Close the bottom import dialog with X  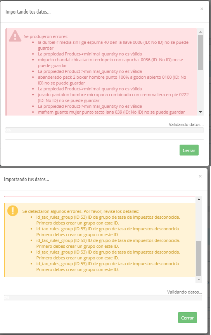[x=200, y=176]
